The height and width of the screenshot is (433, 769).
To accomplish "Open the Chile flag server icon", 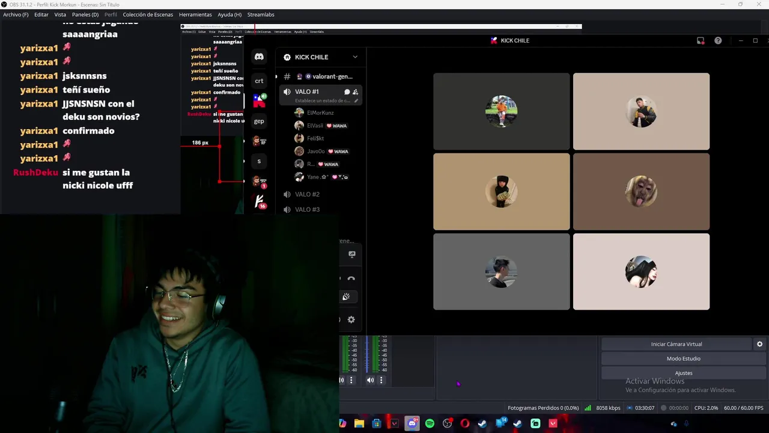I will click(259, 100).
